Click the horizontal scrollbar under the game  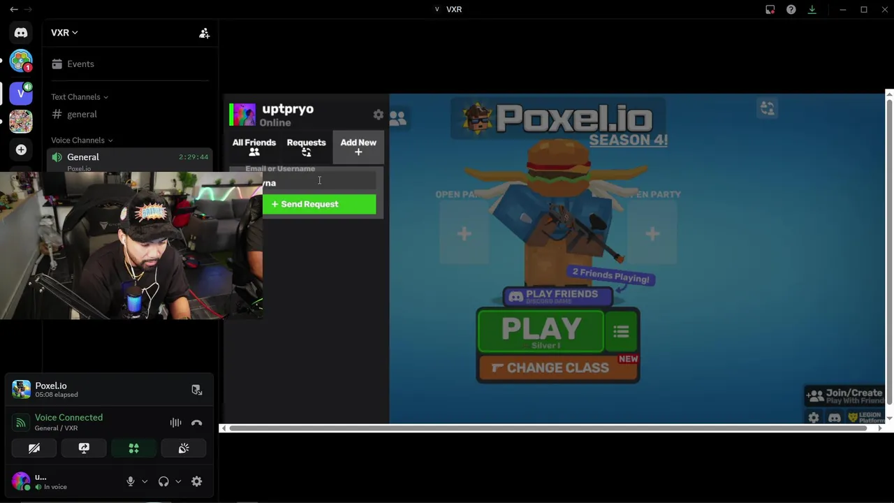[x=550, y=428]
